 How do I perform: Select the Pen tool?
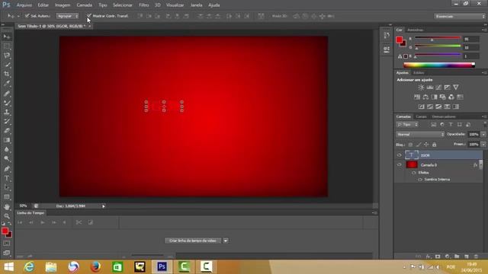tap(7, 169)
